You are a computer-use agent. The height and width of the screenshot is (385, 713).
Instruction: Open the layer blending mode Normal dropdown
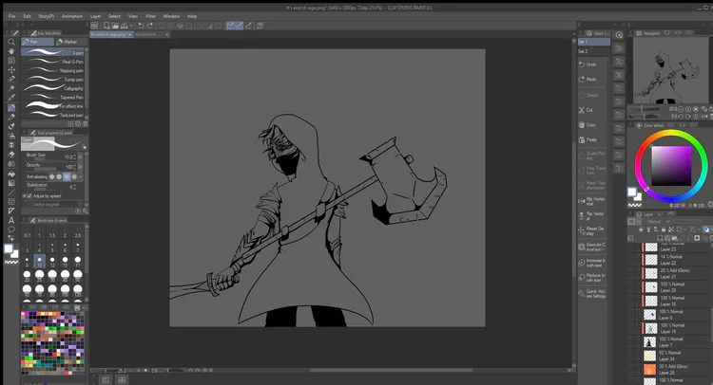tap(659, 221)
